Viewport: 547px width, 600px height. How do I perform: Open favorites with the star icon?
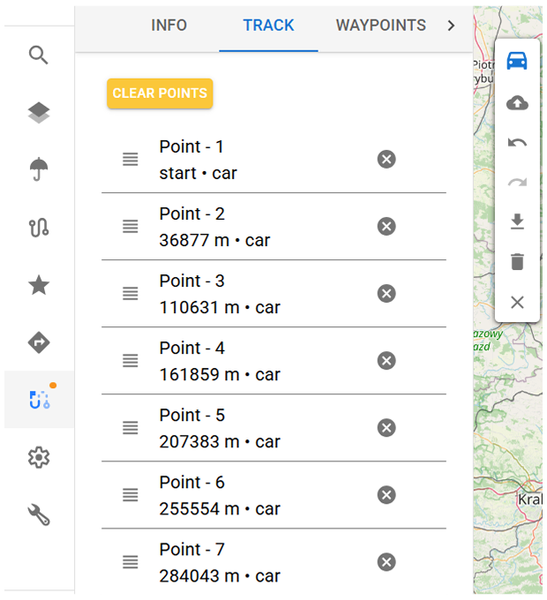(x=38, y=285)
